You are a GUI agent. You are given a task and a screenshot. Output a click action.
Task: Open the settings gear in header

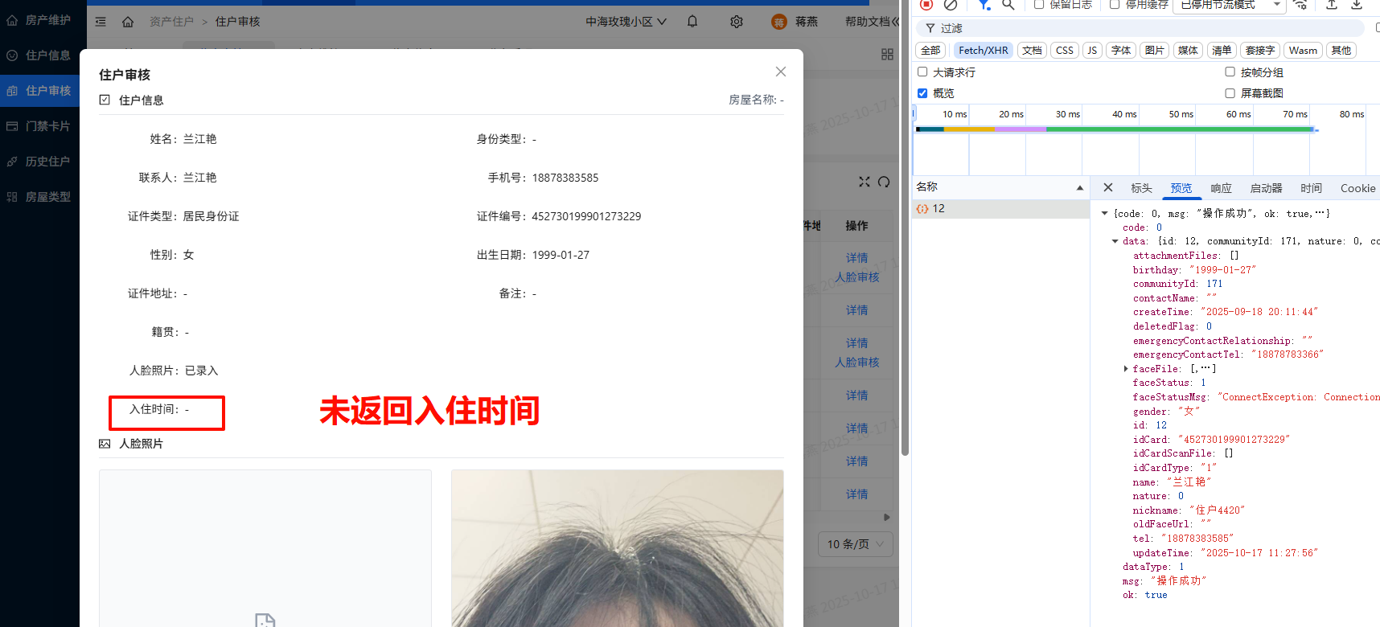point(737,22)
